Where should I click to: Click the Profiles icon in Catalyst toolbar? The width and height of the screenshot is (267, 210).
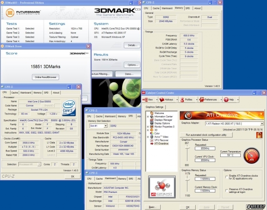click(182, 100)
